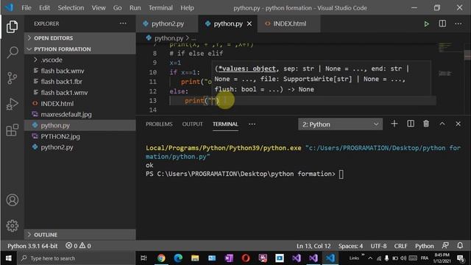The image size is (471, 265).
Task: Open Source Control view
Action: pos(12,78)
